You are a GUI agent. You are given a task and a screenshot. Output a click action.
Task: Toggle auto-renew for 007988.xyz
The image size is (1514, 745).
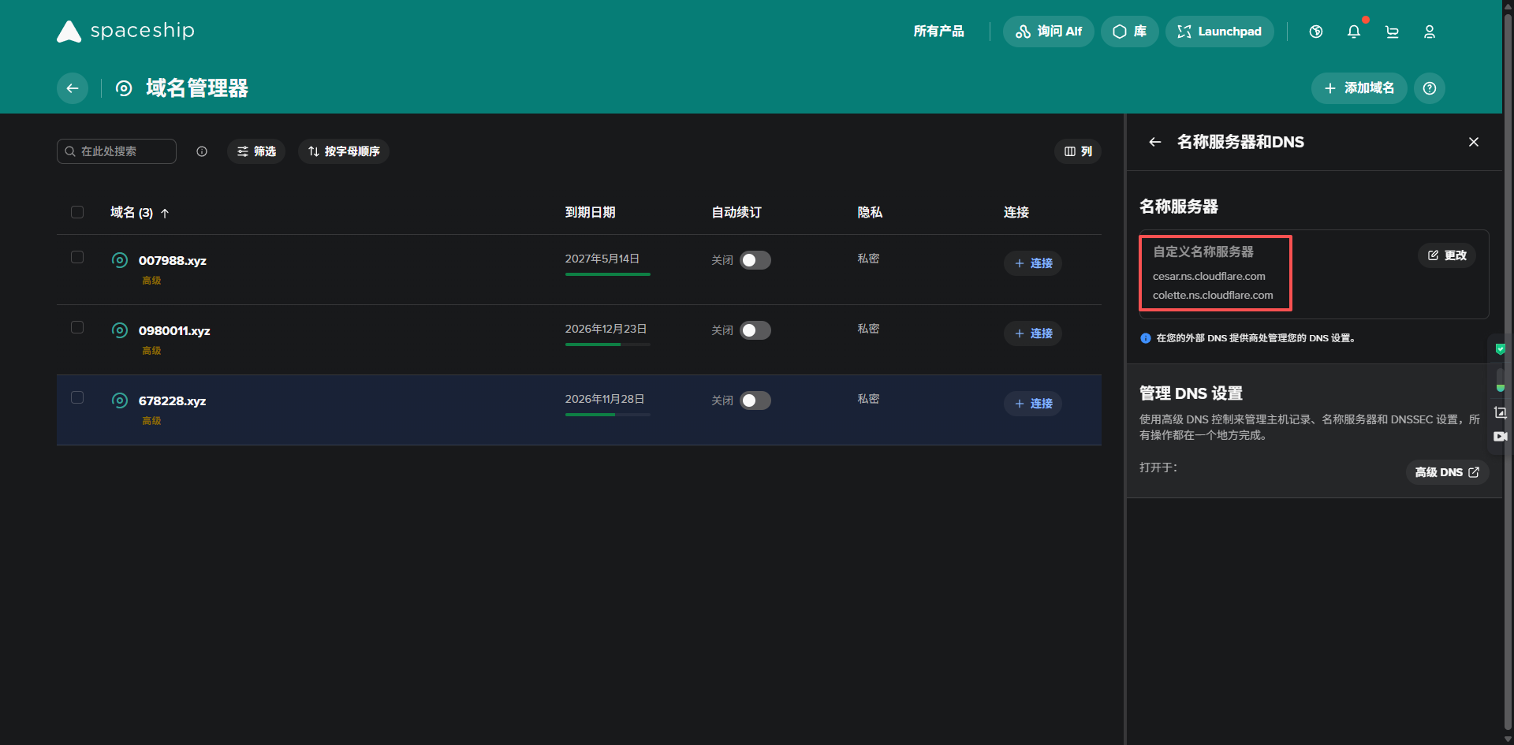pyautogui.click(x=755, y=260)
